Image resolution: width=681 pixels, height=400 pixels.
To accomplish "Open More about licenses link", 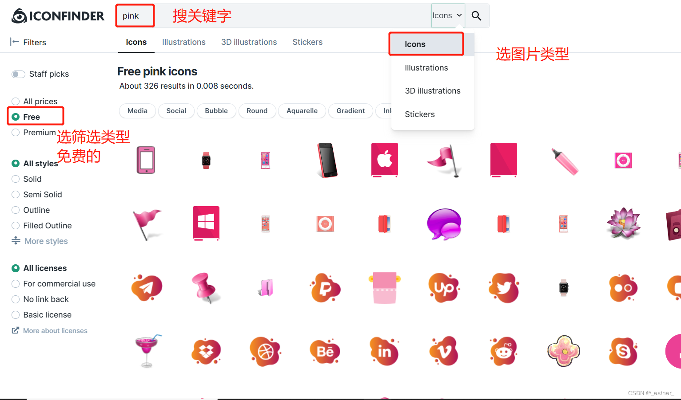I will coord(49,330).
